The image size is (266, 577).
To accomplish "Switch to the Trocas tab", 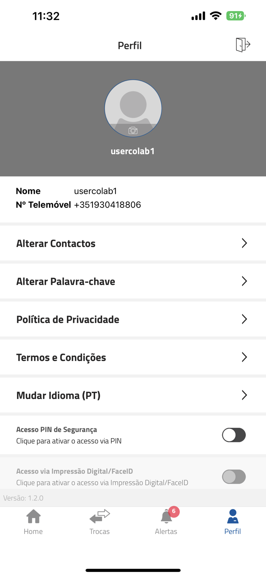I will pos(99,521).
